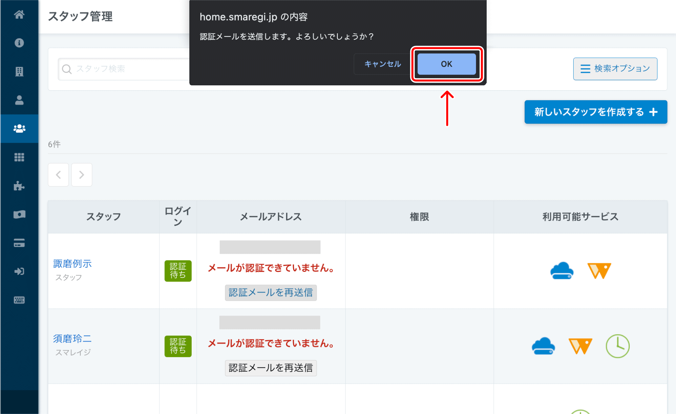Open the credit card icon in sidebar
676x414 pixels.
pyautogui.click(x=19, y=243)
